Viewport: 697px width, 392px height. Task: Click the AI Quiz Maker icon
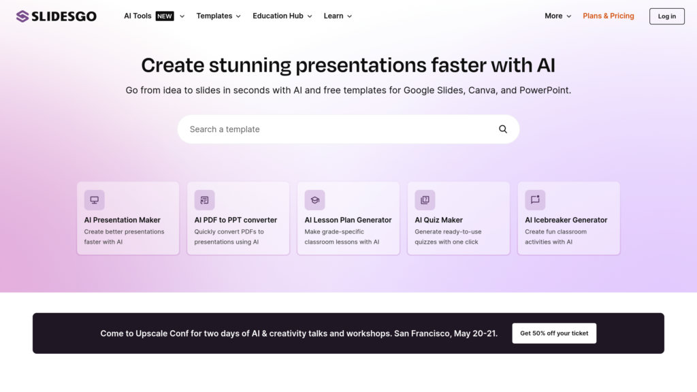(x=425, y=200)
